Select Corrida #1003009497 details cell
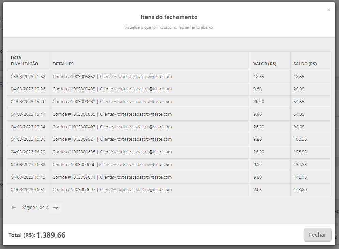Image resolution: width=339 pixels, height=249 pixels. (x=150, y=127)
